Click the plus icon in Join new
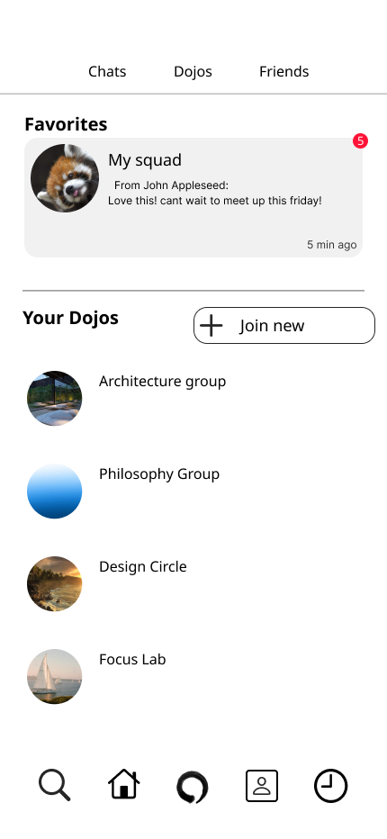The image size is (387, 839). tap(211, 325)
